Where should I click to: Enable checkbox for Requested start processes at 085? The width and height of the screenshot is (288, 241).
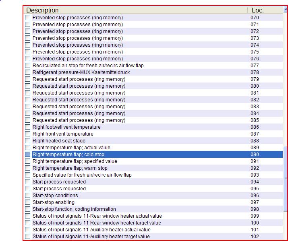pyautogui.click(x=27, y=120)
